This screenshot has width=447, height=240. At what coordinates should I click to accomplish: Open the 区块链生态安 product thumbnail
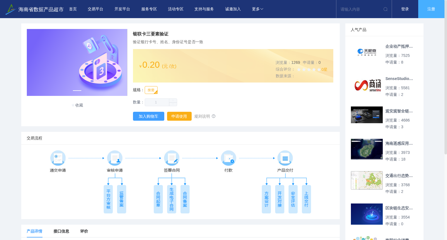click(x=367, y=214)
